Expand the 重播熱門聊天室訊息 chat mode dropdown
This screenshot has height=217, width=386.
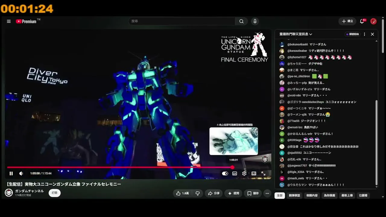pyautogui.click(x=296, y=34)
